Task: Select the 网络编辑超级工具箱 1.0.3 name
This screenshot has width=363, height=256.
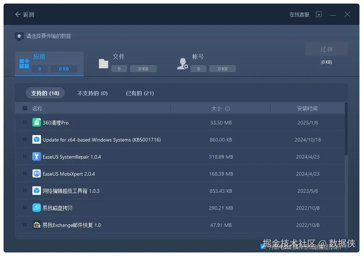Action: pyautogui.click(x=71, y=191)
